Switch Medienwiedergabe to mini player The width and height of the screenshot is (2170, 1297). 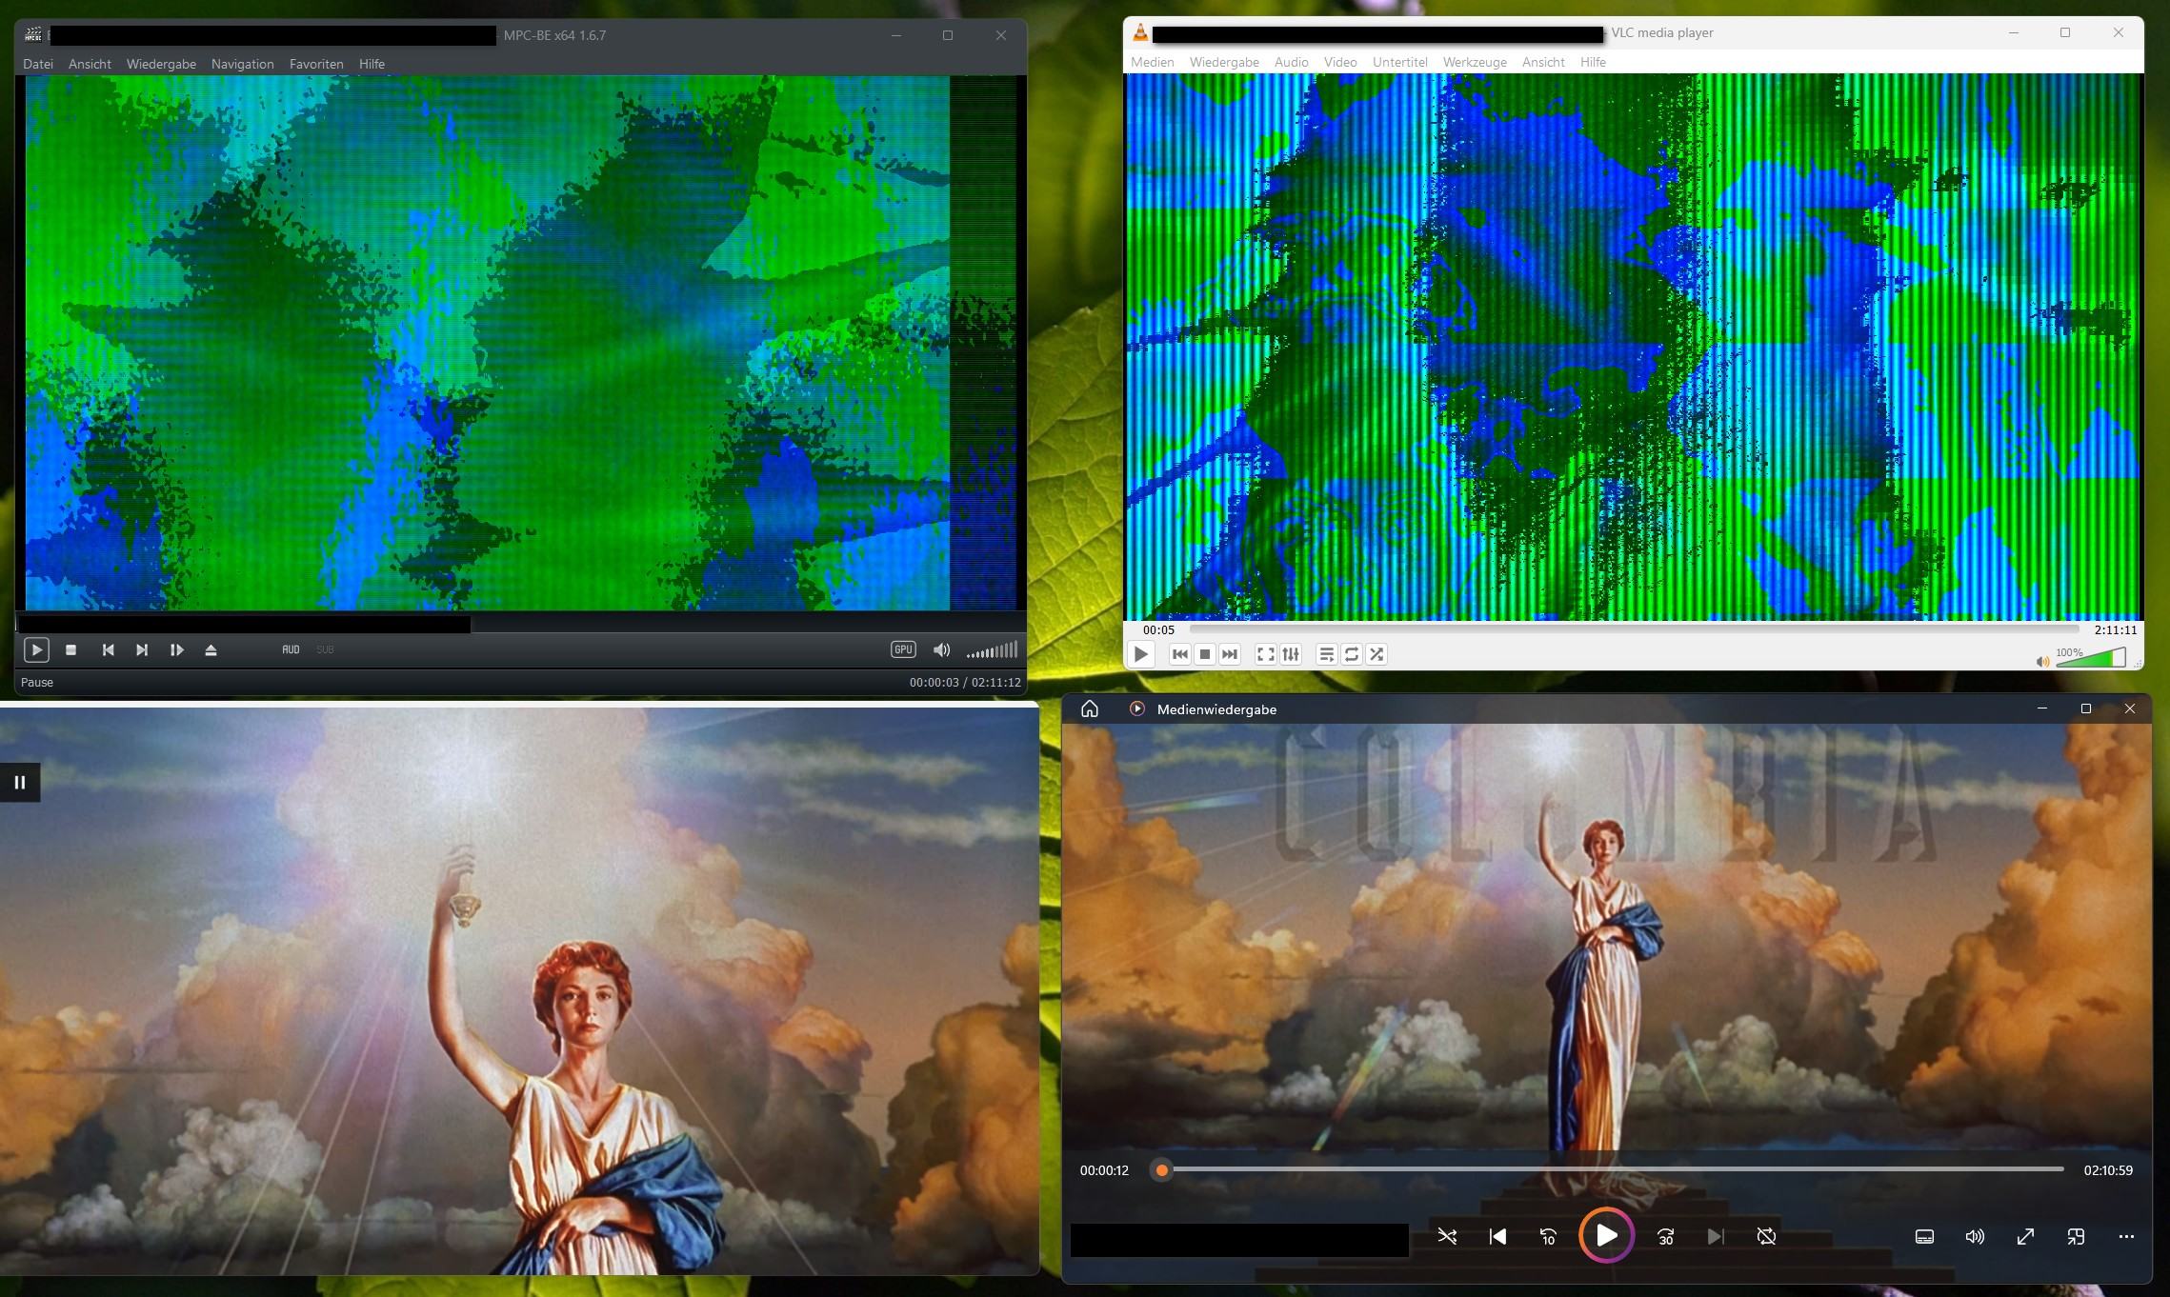(2076, 1236)
